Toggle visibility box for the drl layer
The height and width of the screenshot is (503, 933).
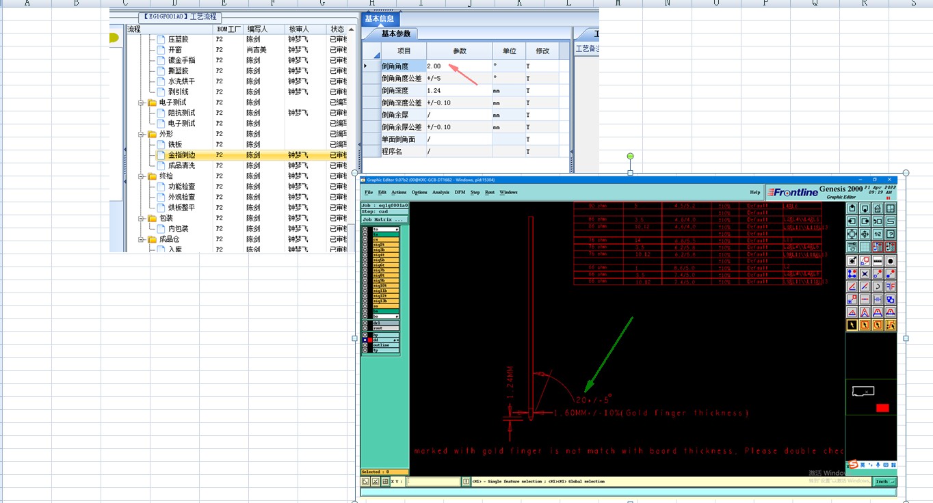(365, 323)
